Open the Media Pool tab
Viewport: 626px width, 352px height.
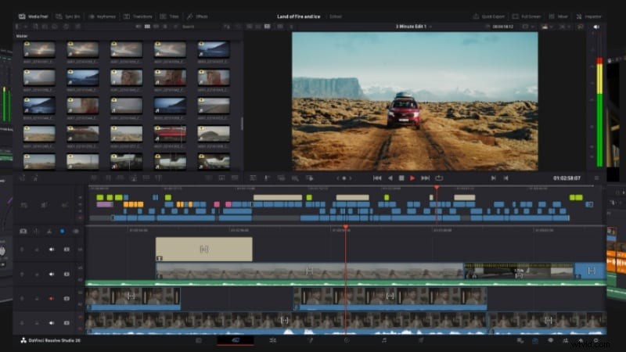(x=33, y=16)
